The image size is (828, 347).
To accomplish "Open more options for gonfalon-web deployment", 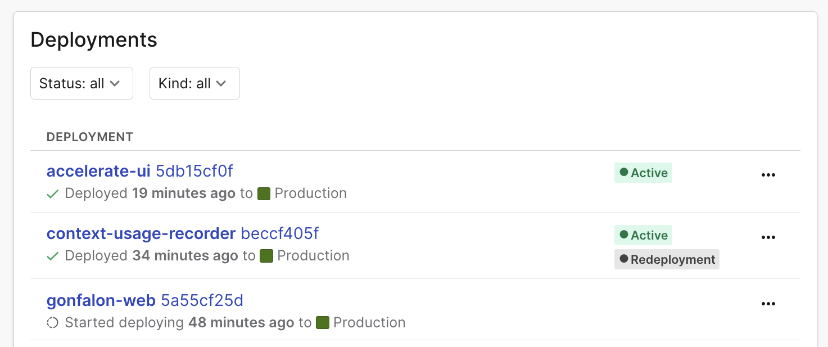I will 768,304.
